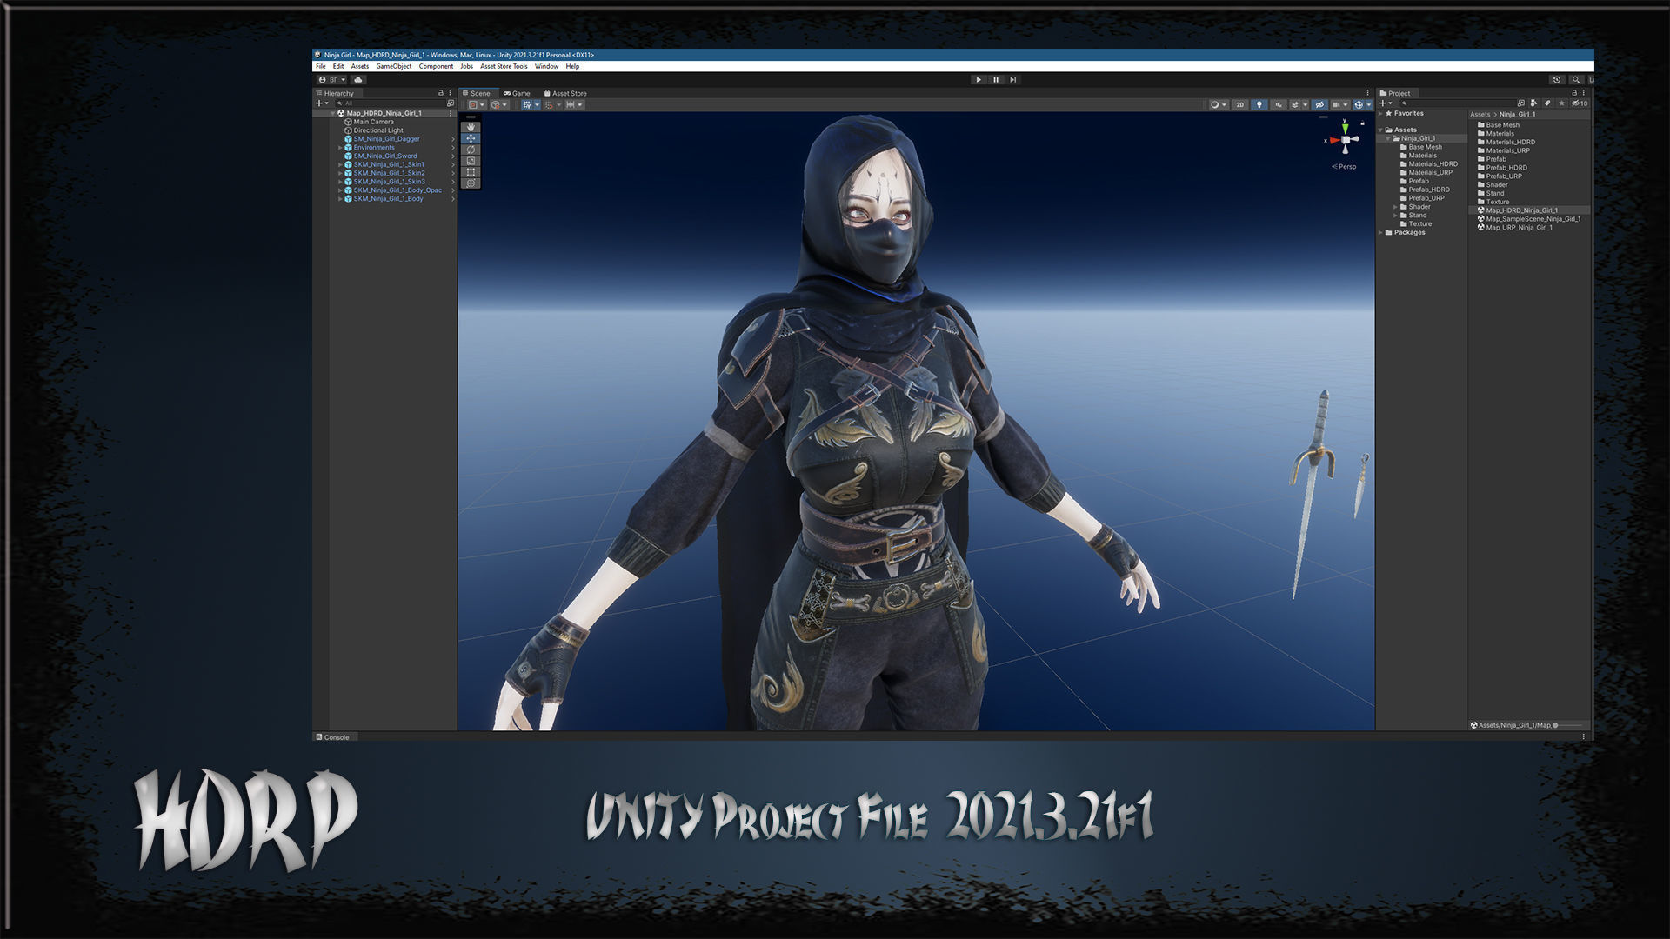Open the increment snapping dropdown
The image size is (1670, 939).
click(575, 104)
